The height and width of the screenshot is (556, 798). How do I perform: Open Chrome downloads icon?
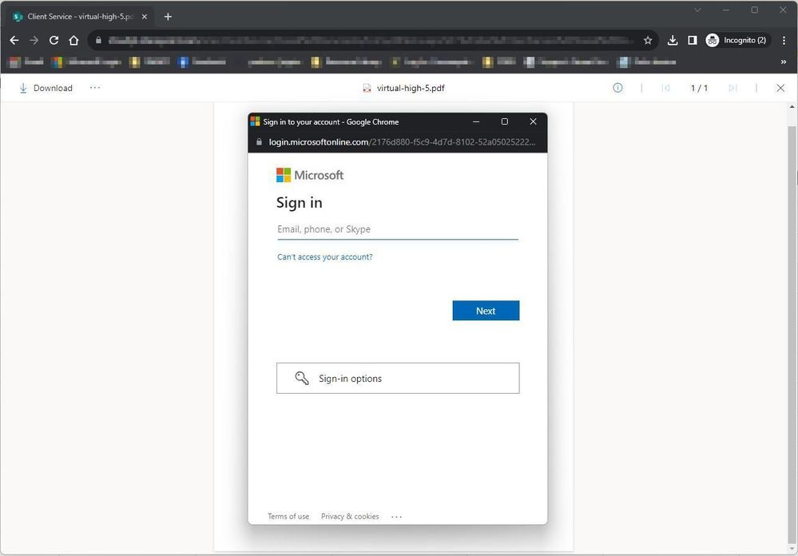673,40
